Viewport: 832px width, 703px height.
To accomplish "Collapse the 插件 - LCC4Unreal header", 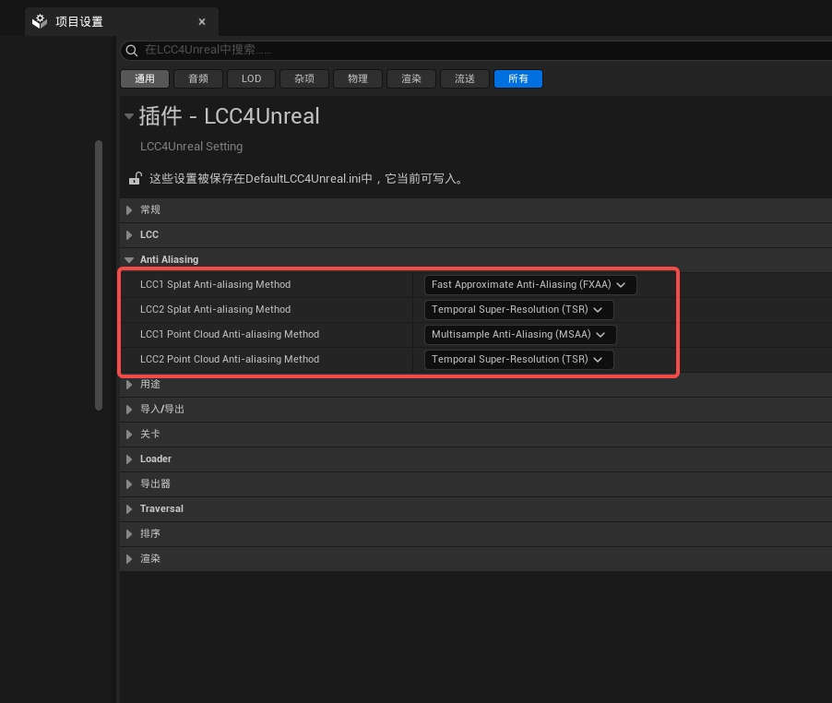I will 129,116.
